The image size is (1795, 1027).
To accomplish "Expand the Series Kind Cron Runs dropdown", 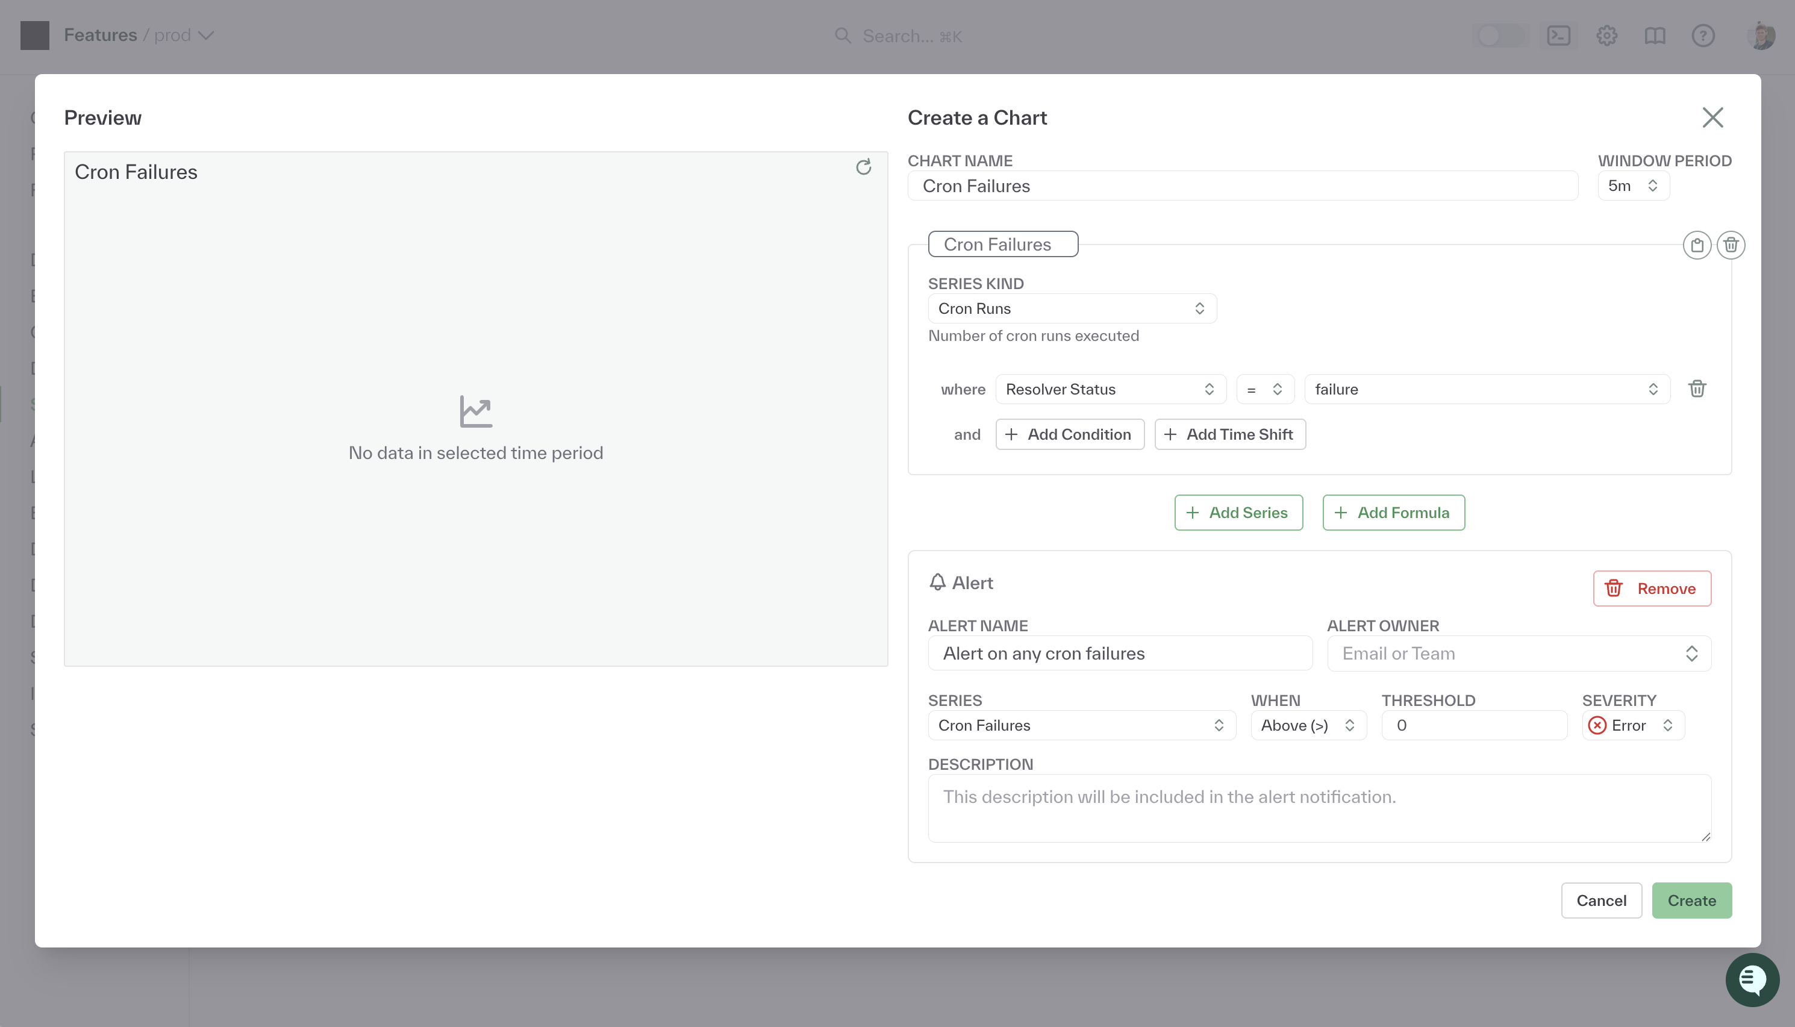I will click(x=1072, y=308).
